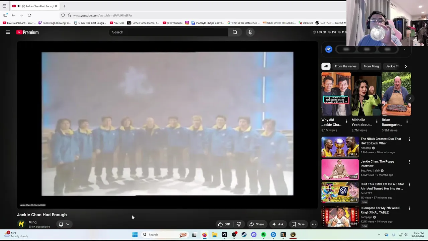This screenshot has width=428, height=241.
Task: Open Ming channel avatar
Action: (21, 224)
